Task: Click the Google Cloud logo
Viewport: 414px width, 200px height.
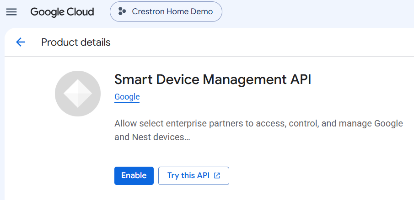Action: point(62,12)
